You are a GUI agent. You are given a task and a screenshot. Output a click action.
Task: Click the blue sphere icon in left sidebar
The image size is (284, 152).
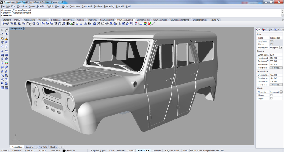tap(2, 47)
